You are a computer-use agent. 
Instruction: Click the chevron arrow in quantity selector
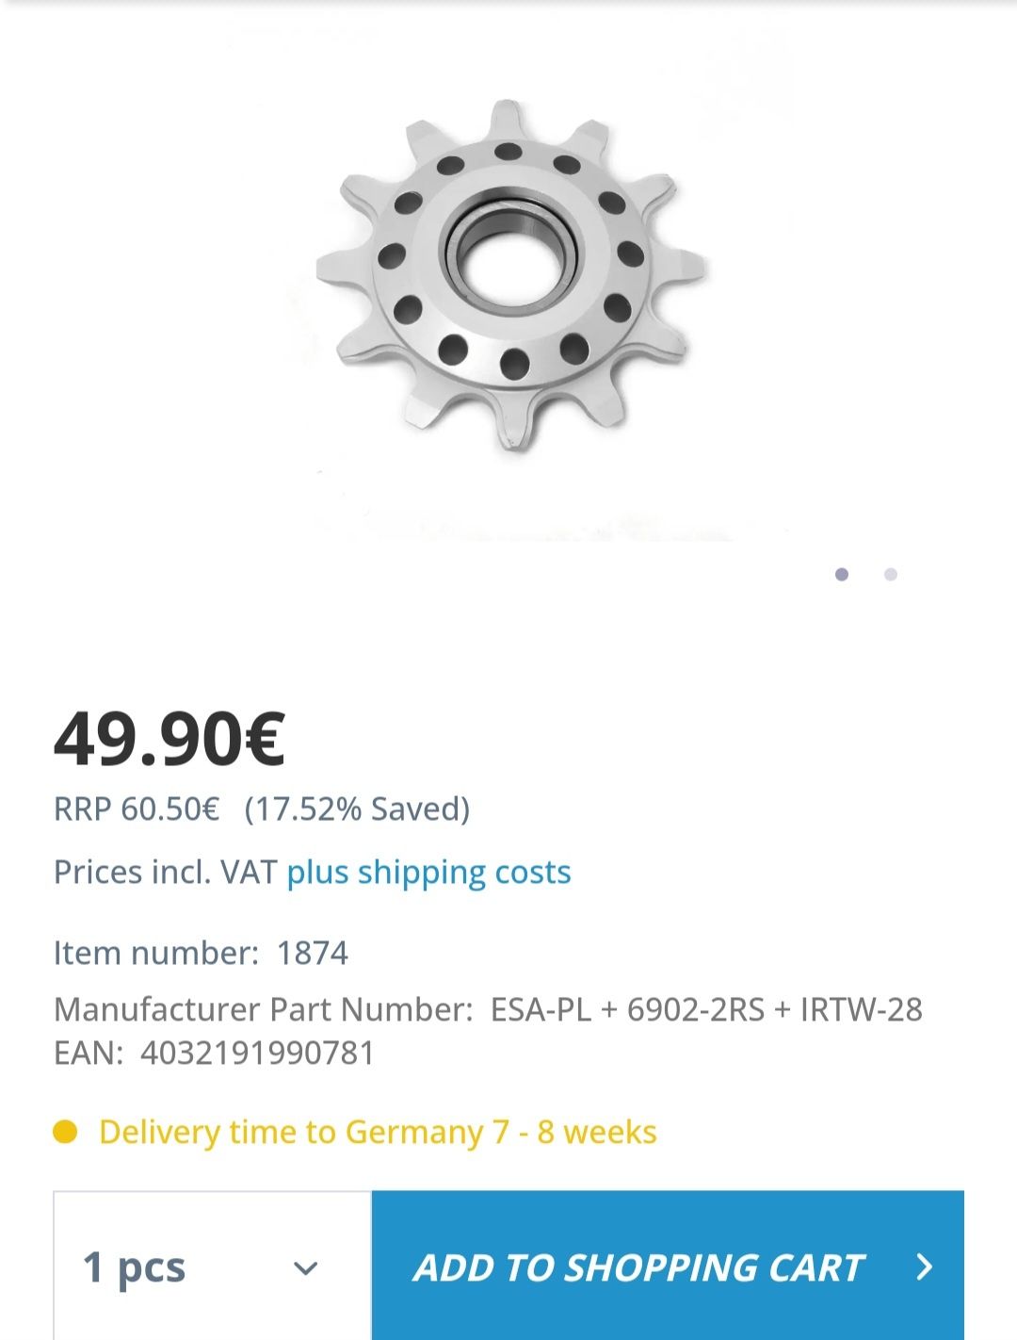[305, 1268]
